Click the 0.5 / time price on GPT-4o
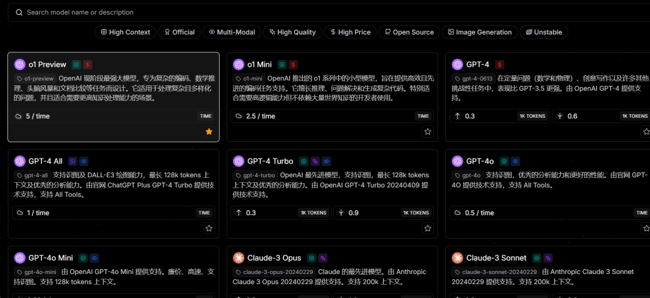Image resolution: width=650 pixels, height=298 pixels. tap(479, 213)
